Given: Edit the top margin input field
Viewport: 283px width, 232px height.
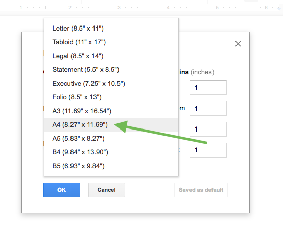Looking at the screenshot, I should pyautogui.click(x=208, y=87).
